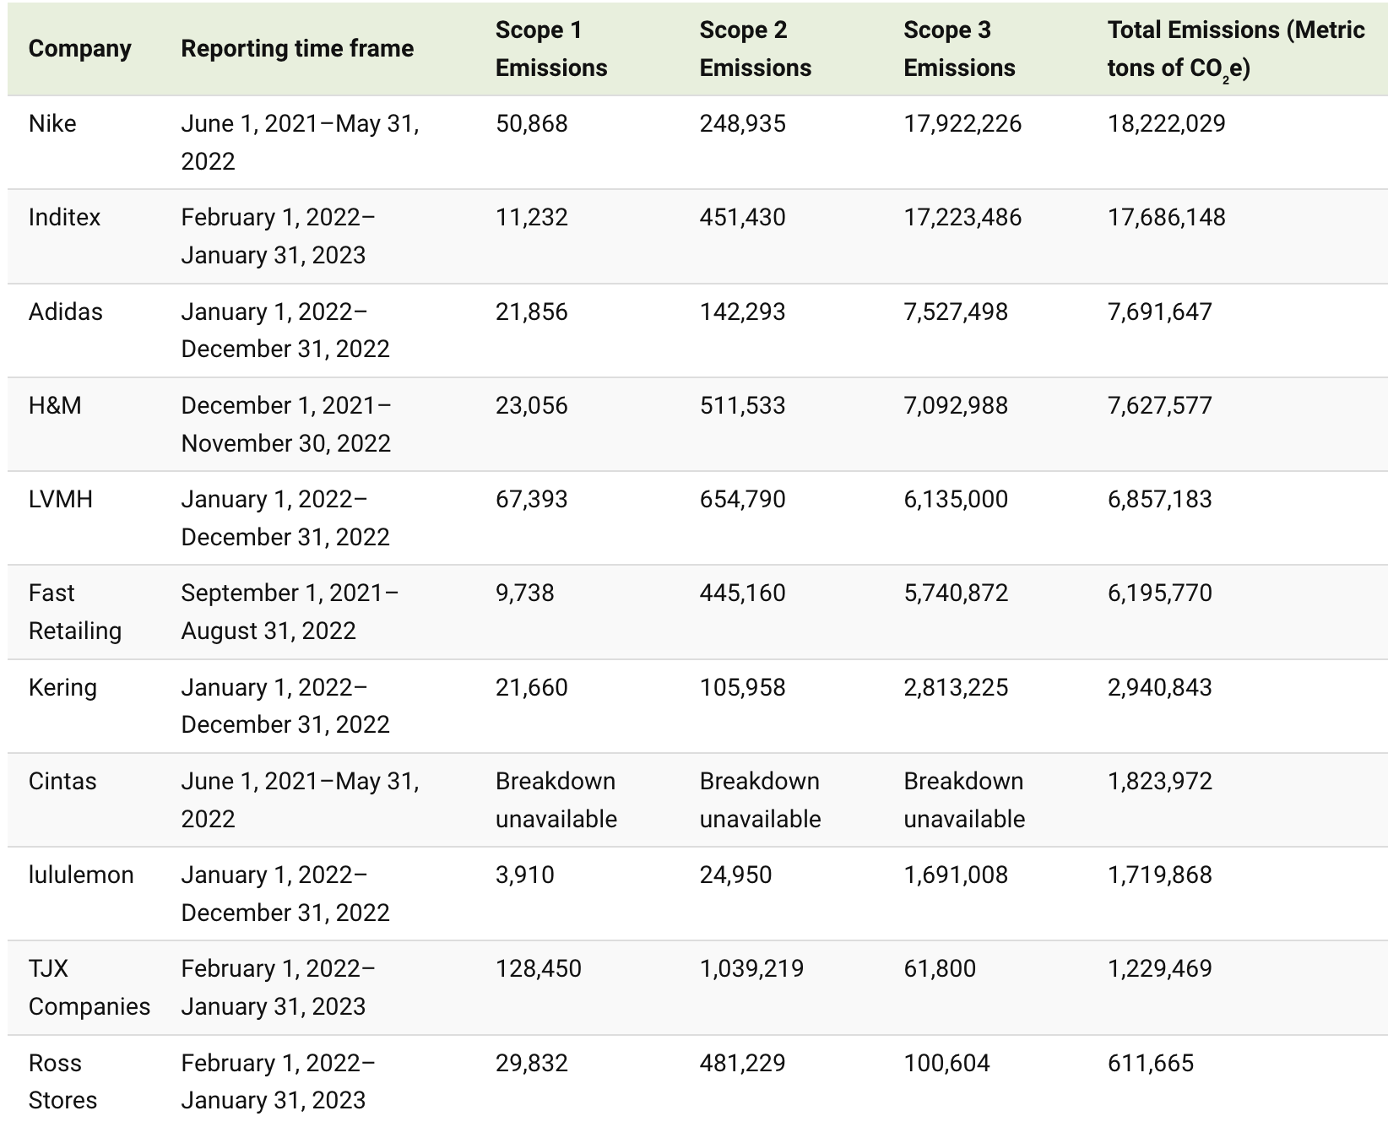
Task: Select Cintas total 1,823,972
Action: coord(1160,782)
